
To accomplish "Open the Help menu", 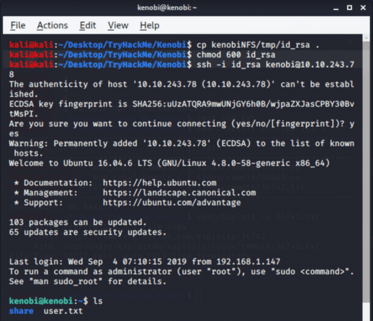I will tap(150, 26).
